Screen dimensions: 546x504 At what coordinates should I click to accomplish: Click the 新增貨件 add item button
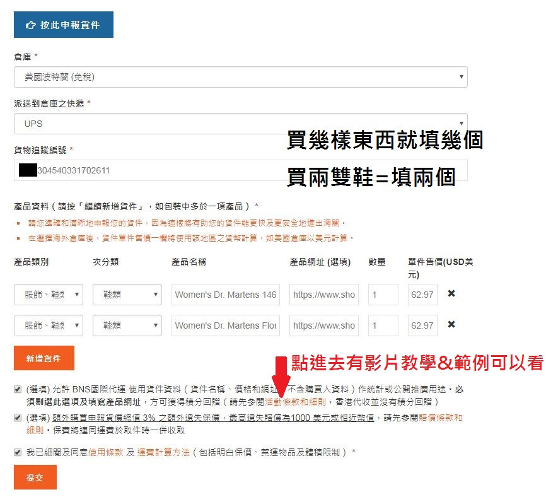[44, 358]
